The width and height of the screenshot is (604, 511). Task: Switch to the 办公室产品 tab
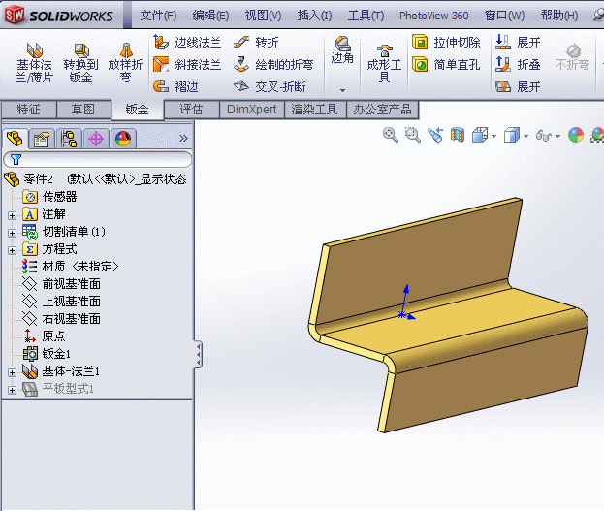pyautogui.click(x=383, y=110)
